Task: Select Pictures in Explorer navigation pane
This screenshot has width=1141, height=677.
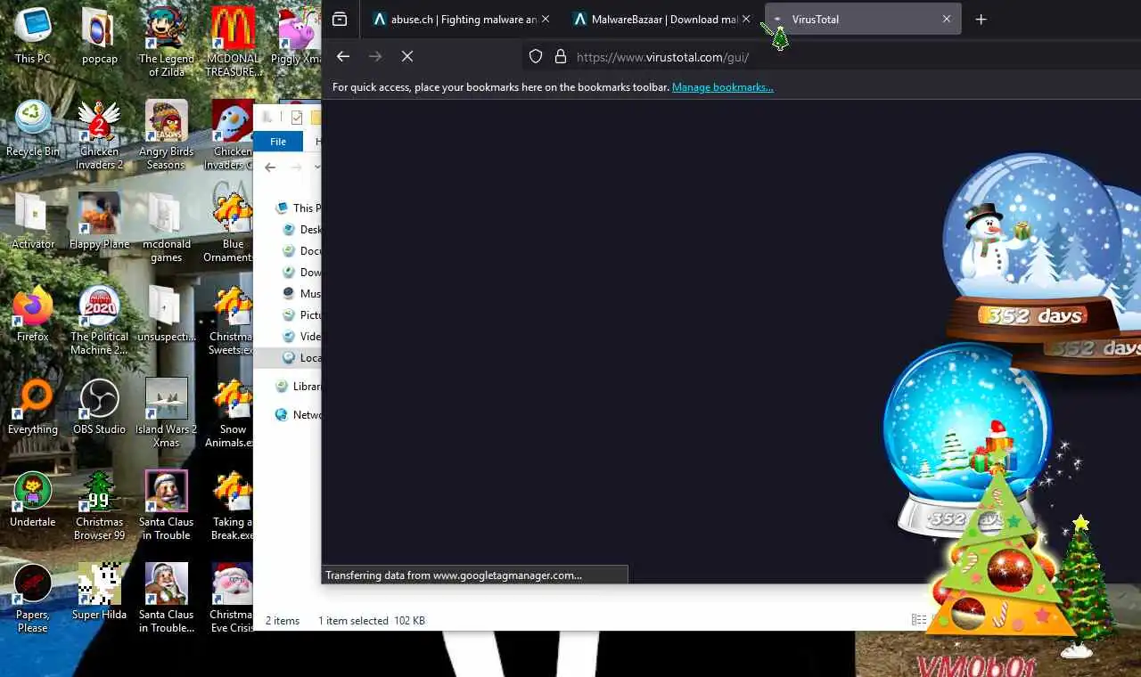Action: pos(302,314)
